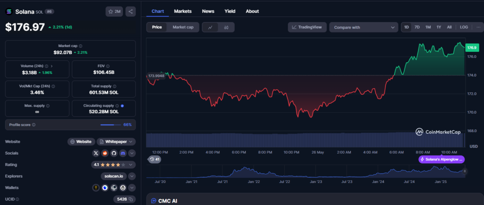Open Solana's X (Twitter) social link
Viewport: 484px width, 205px height.
pos(96,153)
